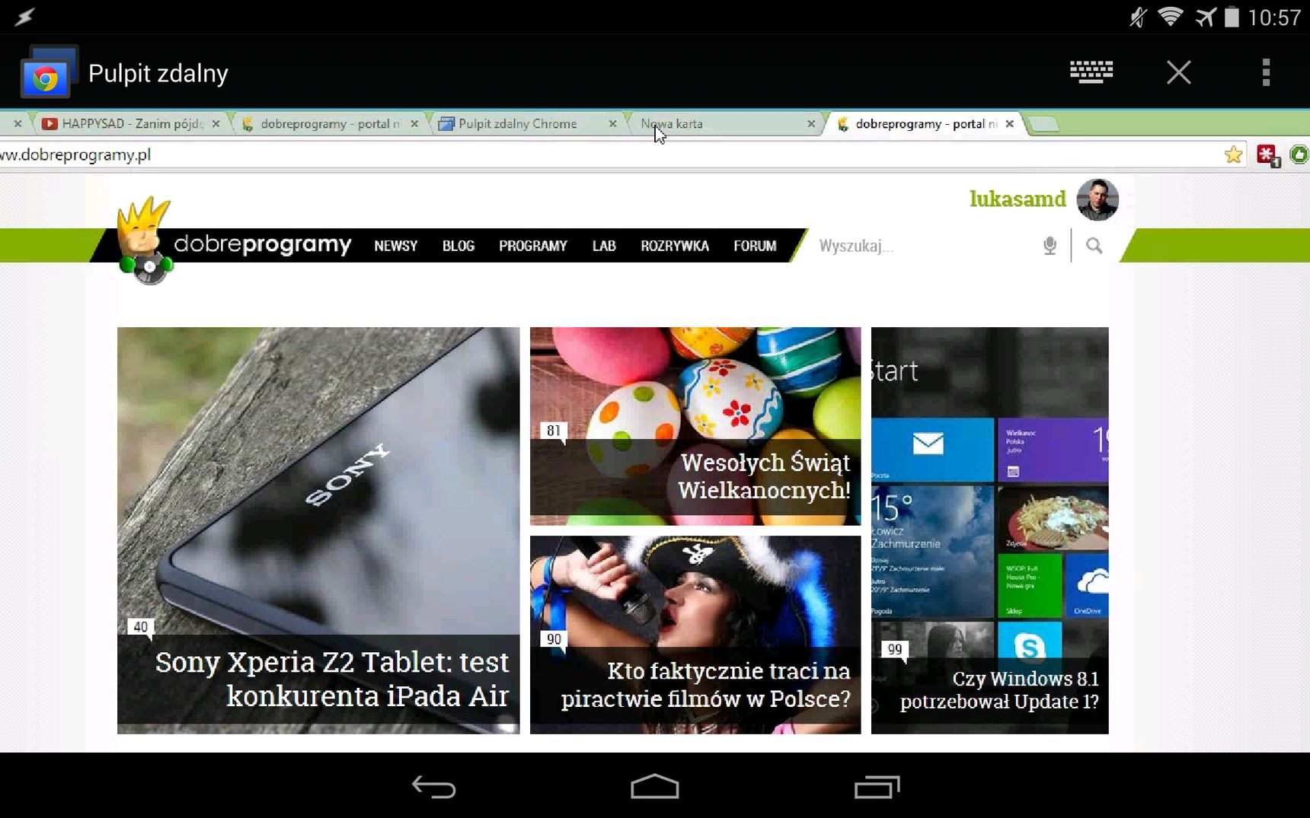Open lukasamd profile avatar

(x=1097, y=199)
